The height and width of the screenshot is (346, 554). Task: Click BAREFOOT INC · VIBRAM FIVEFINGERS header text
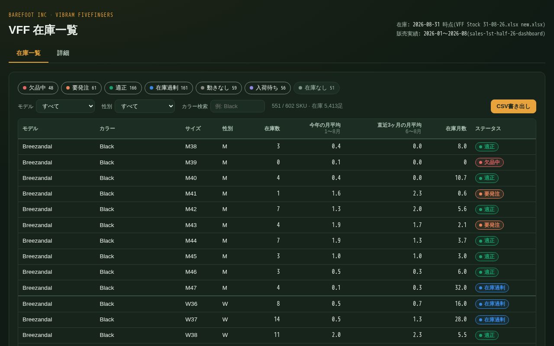point(61,15)
